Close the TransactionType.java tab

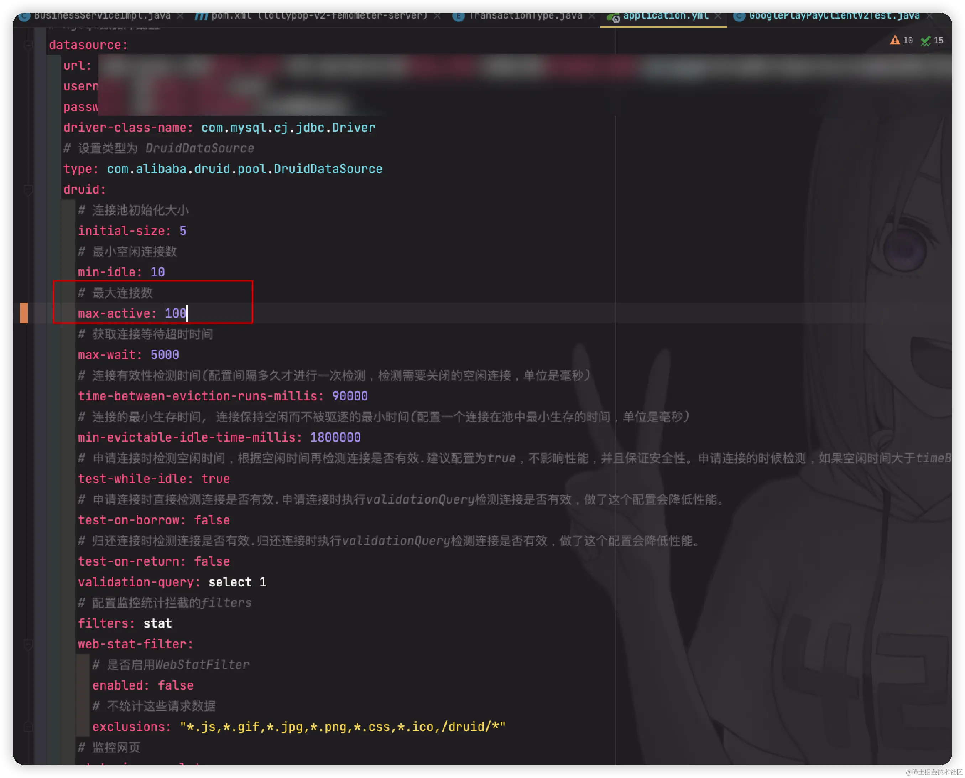[591, 16]
